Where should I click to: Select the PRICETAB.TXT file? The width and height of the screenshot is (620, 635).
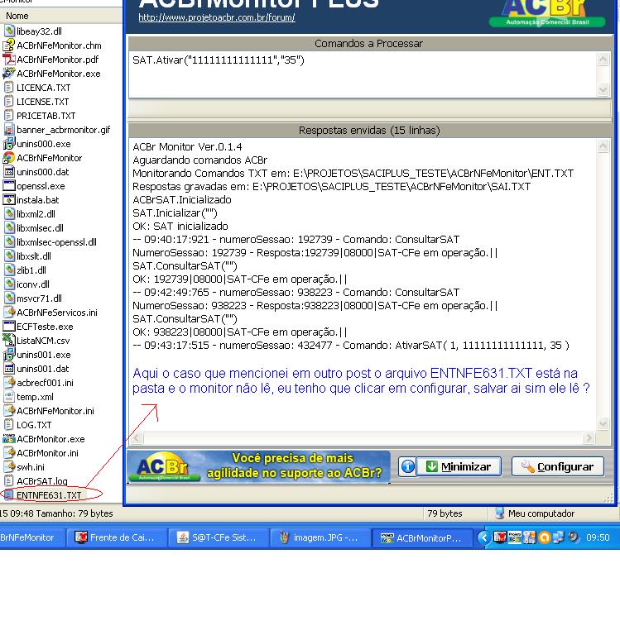[46, 116]
